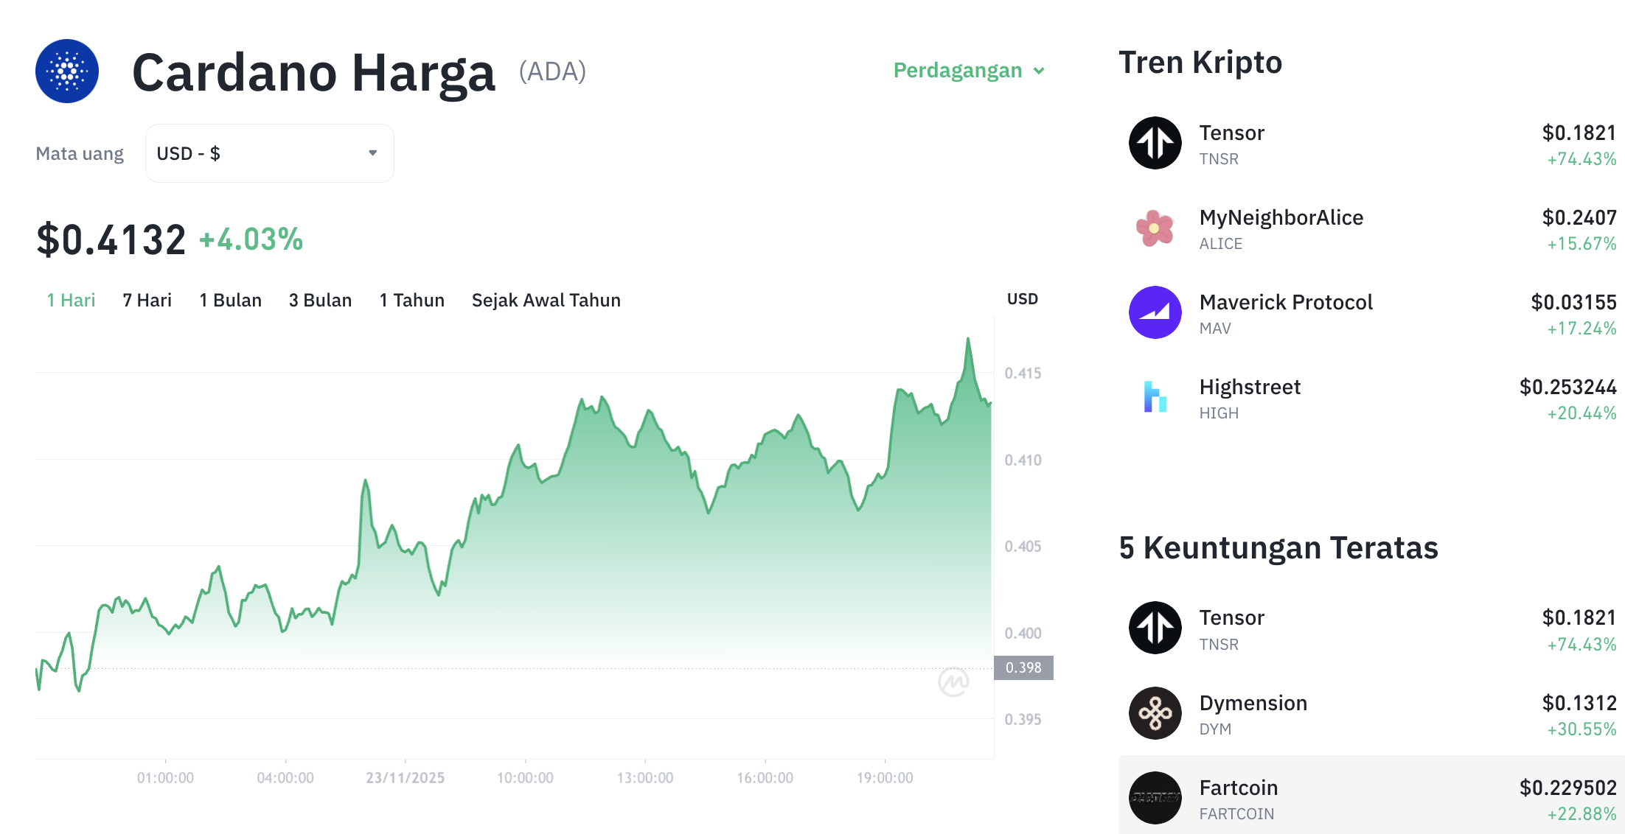This screenshot has height=834, width=1625.
Task: Click the CoinMarketCap watermark on the chart
Action: click(955, 684)
